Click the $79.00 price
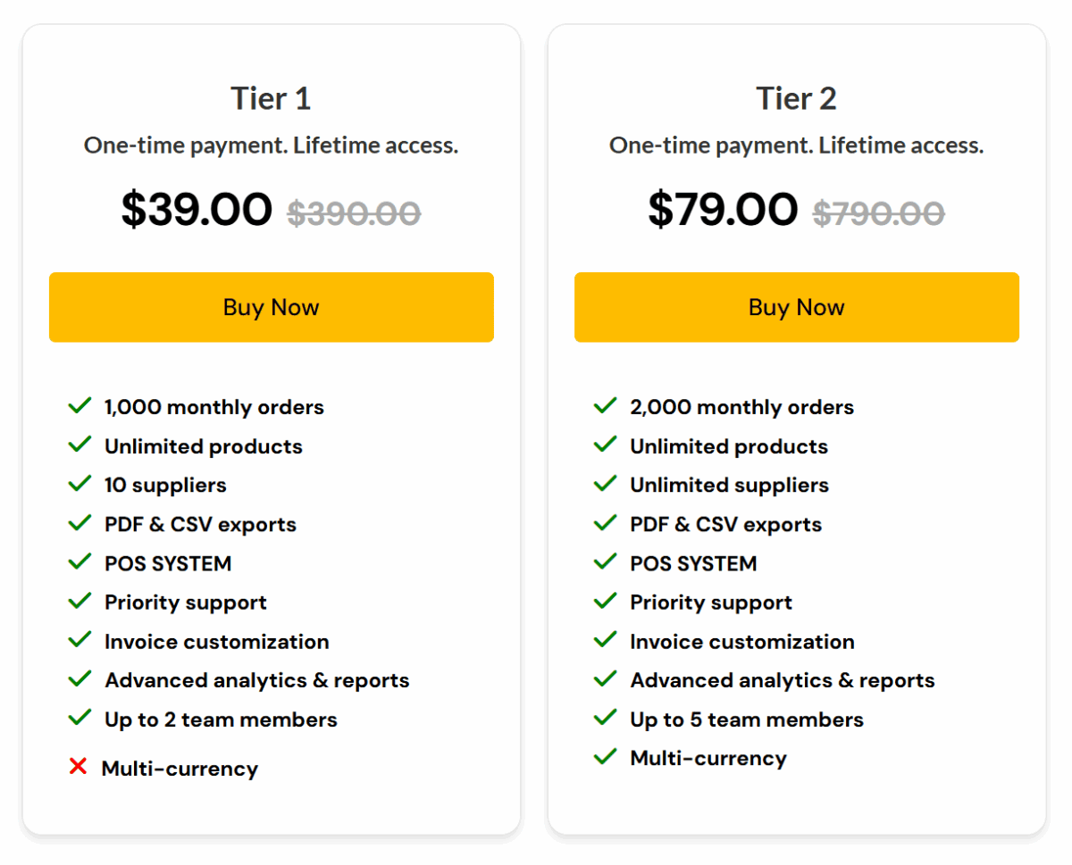This screenshot has height=865, width=1072. (x=723, y=210)
